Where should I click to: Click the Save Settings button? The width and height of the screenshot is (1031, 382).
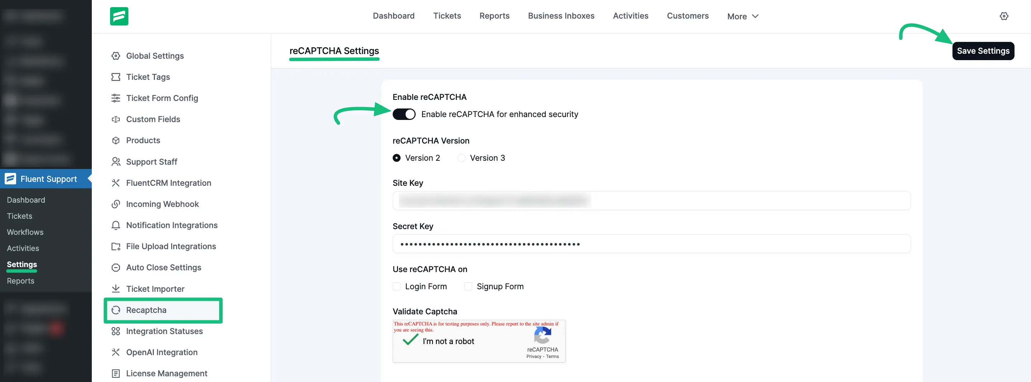983,51
